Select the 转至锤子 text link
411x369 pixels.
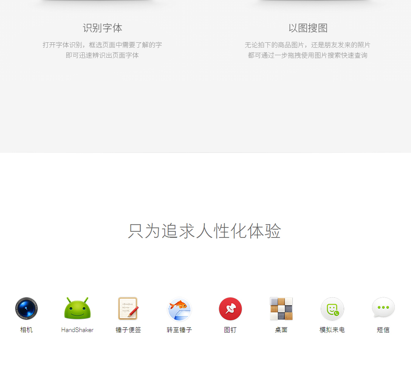pos(179,330)
